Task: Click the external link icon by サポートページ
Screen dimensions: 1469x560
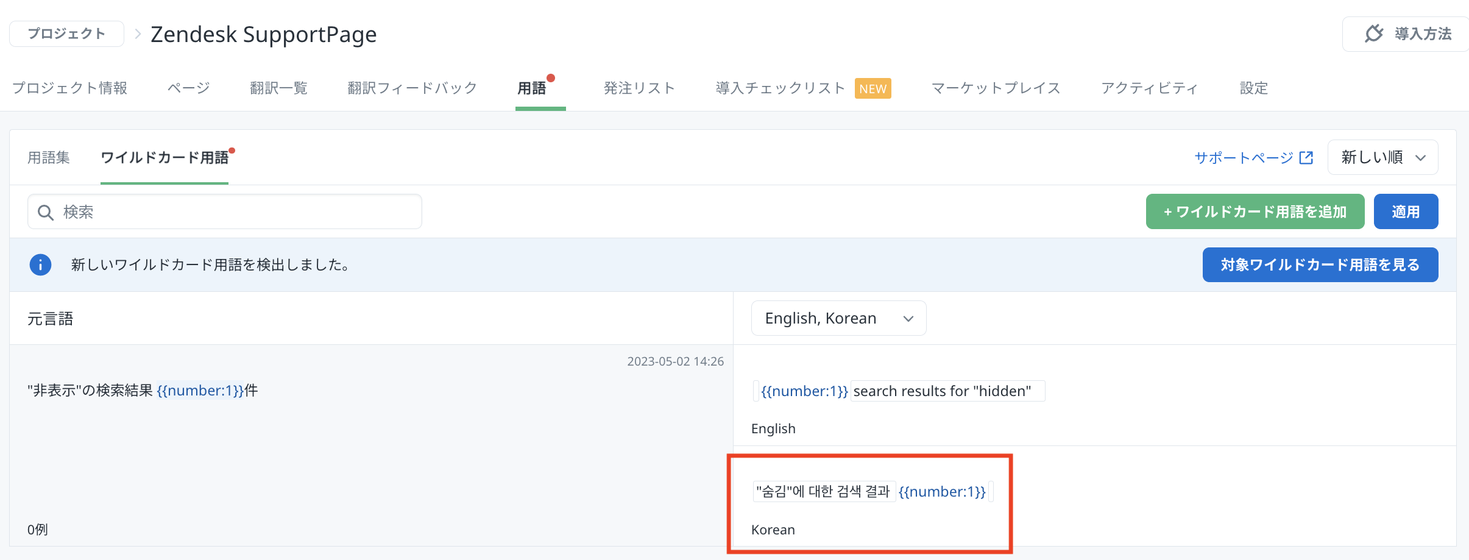Action: [x=1306, y=158]
